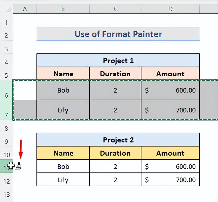
Task: Select row 12 header
Action: [x=6, y=179]
